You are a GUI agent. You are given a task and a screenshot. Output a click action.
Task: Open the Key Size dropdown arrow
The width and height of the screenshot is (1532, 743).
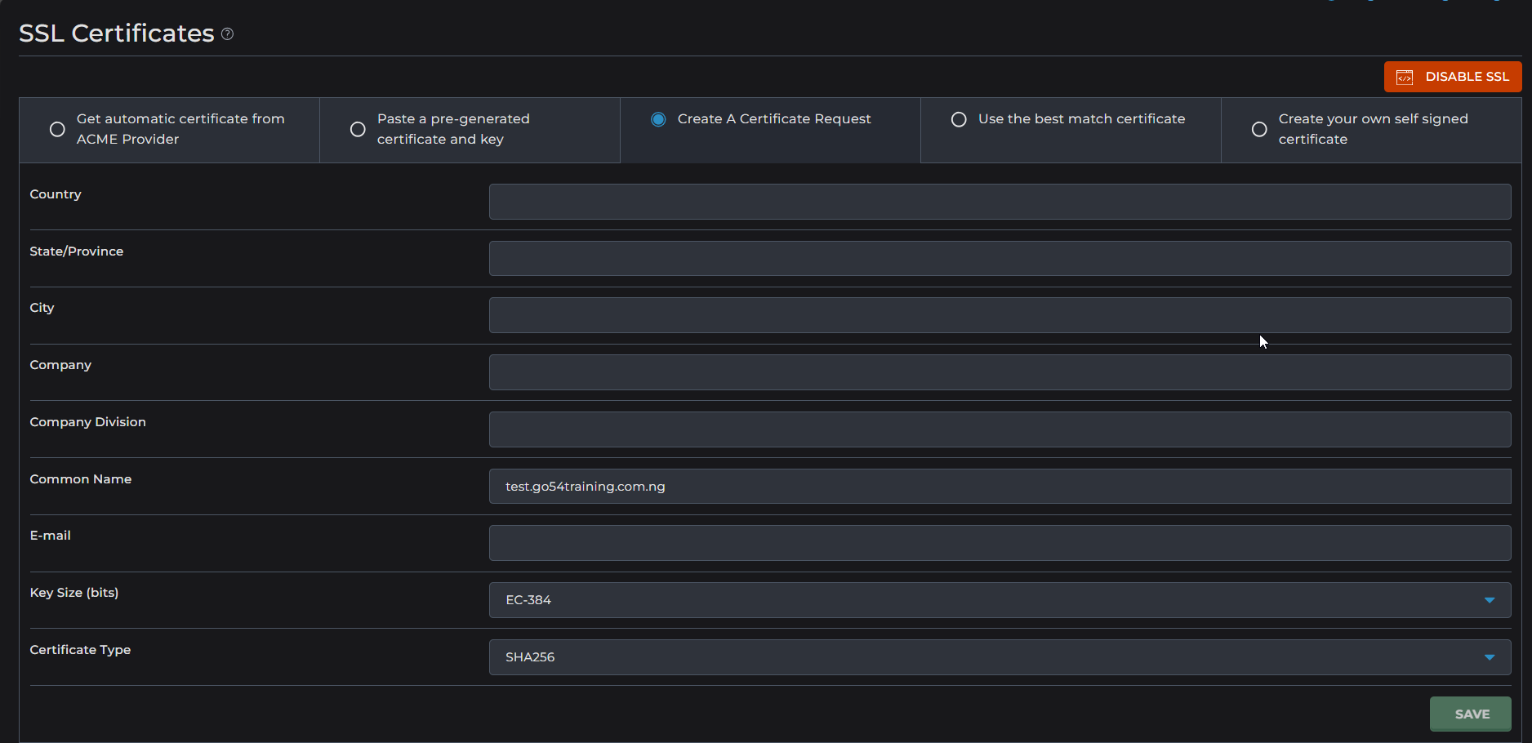click(x=1489, y=600)
